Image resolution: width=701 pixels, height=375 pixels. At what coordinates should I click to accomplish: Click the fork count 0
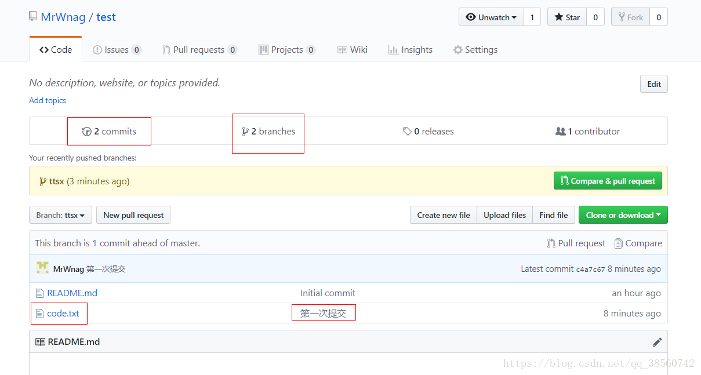(x=659, y=17)
